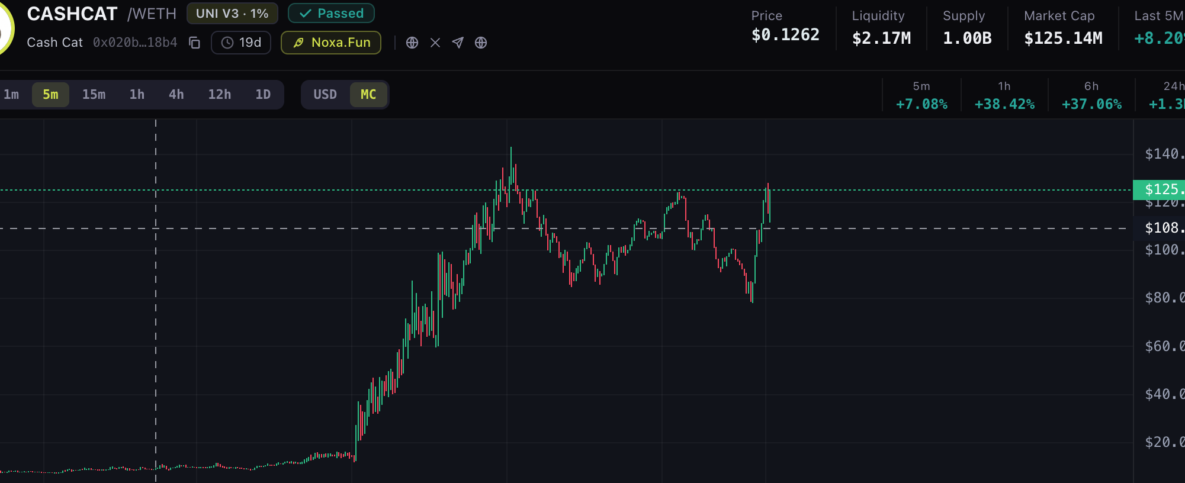
Task: Select the 5m chart timeframe
Action: pos(50,95)
